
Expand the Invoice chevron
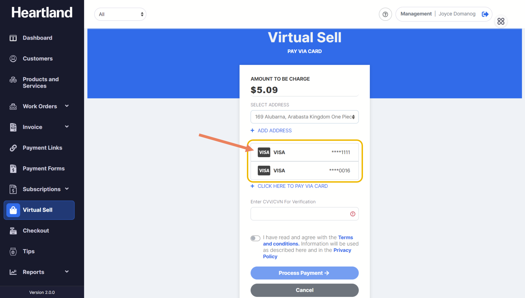pyautogui.click(x=67, y=127)
